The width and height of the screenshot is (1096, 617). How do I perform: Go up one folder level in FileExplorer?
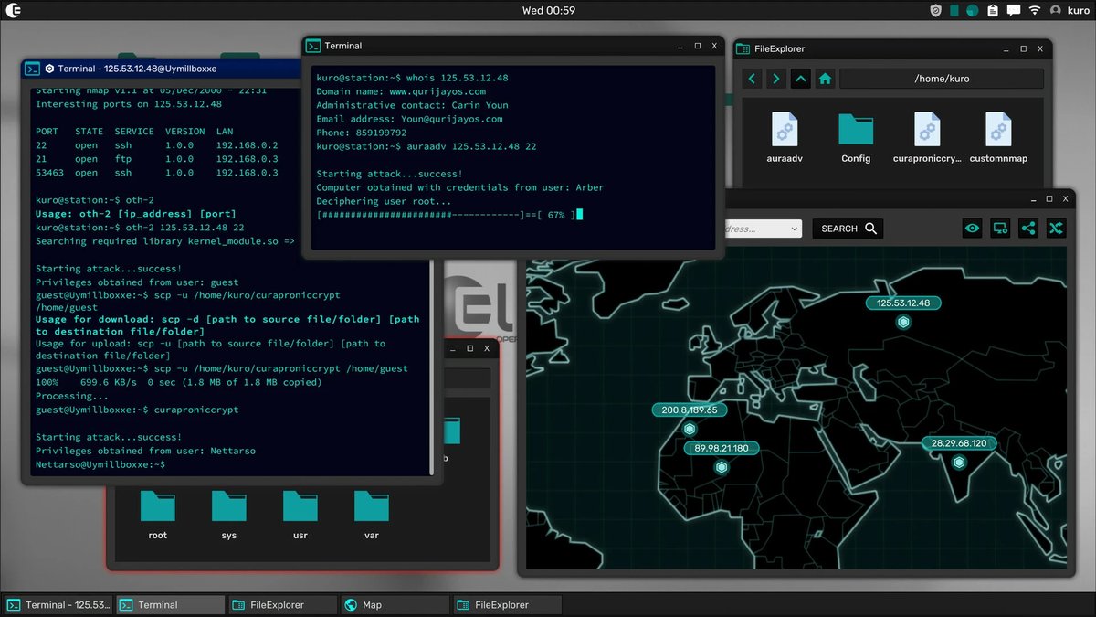pyautogui.click(x=801, y=79)
